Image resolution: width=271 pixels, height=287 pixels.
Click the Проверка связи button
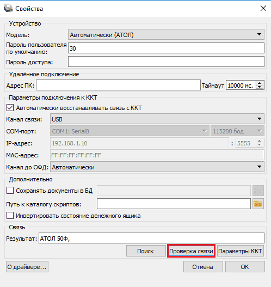191,251
